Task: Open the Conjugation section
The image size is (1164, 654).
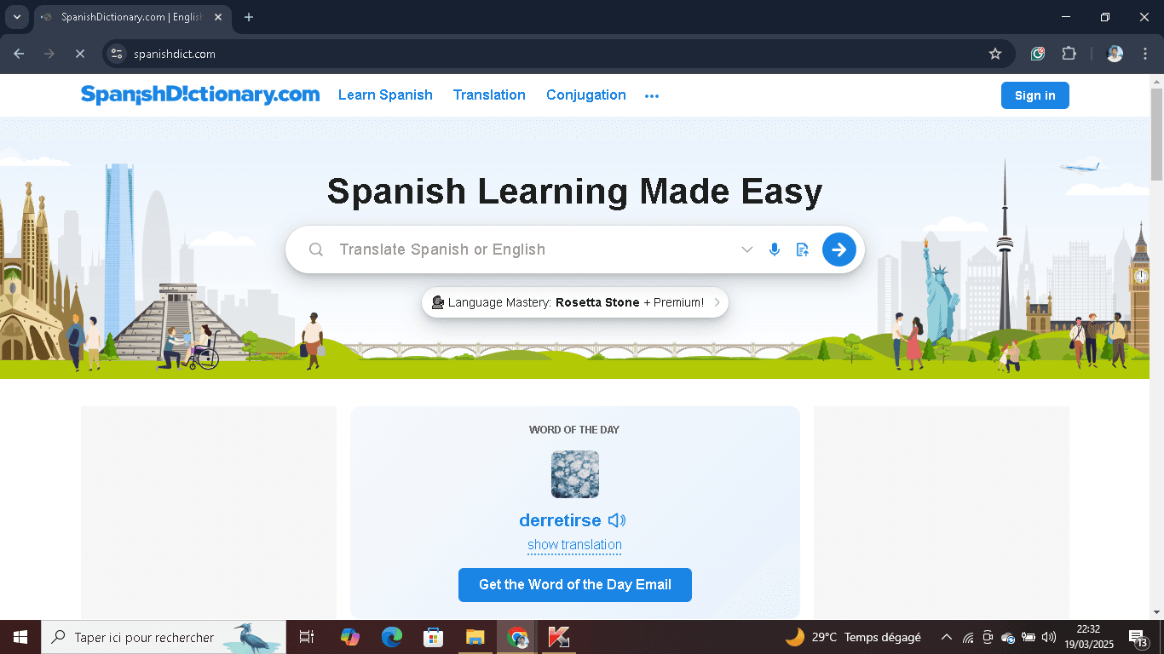Action: click(585, 95)
